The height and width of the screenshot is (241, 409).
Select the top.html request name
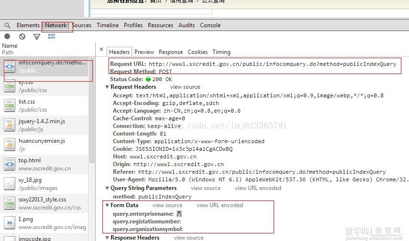(x=30, y=160)
